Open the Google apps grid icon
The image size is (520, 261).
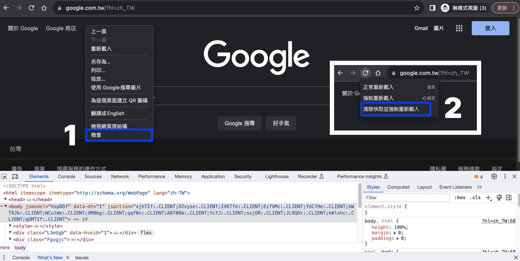(x=459, y=28)
